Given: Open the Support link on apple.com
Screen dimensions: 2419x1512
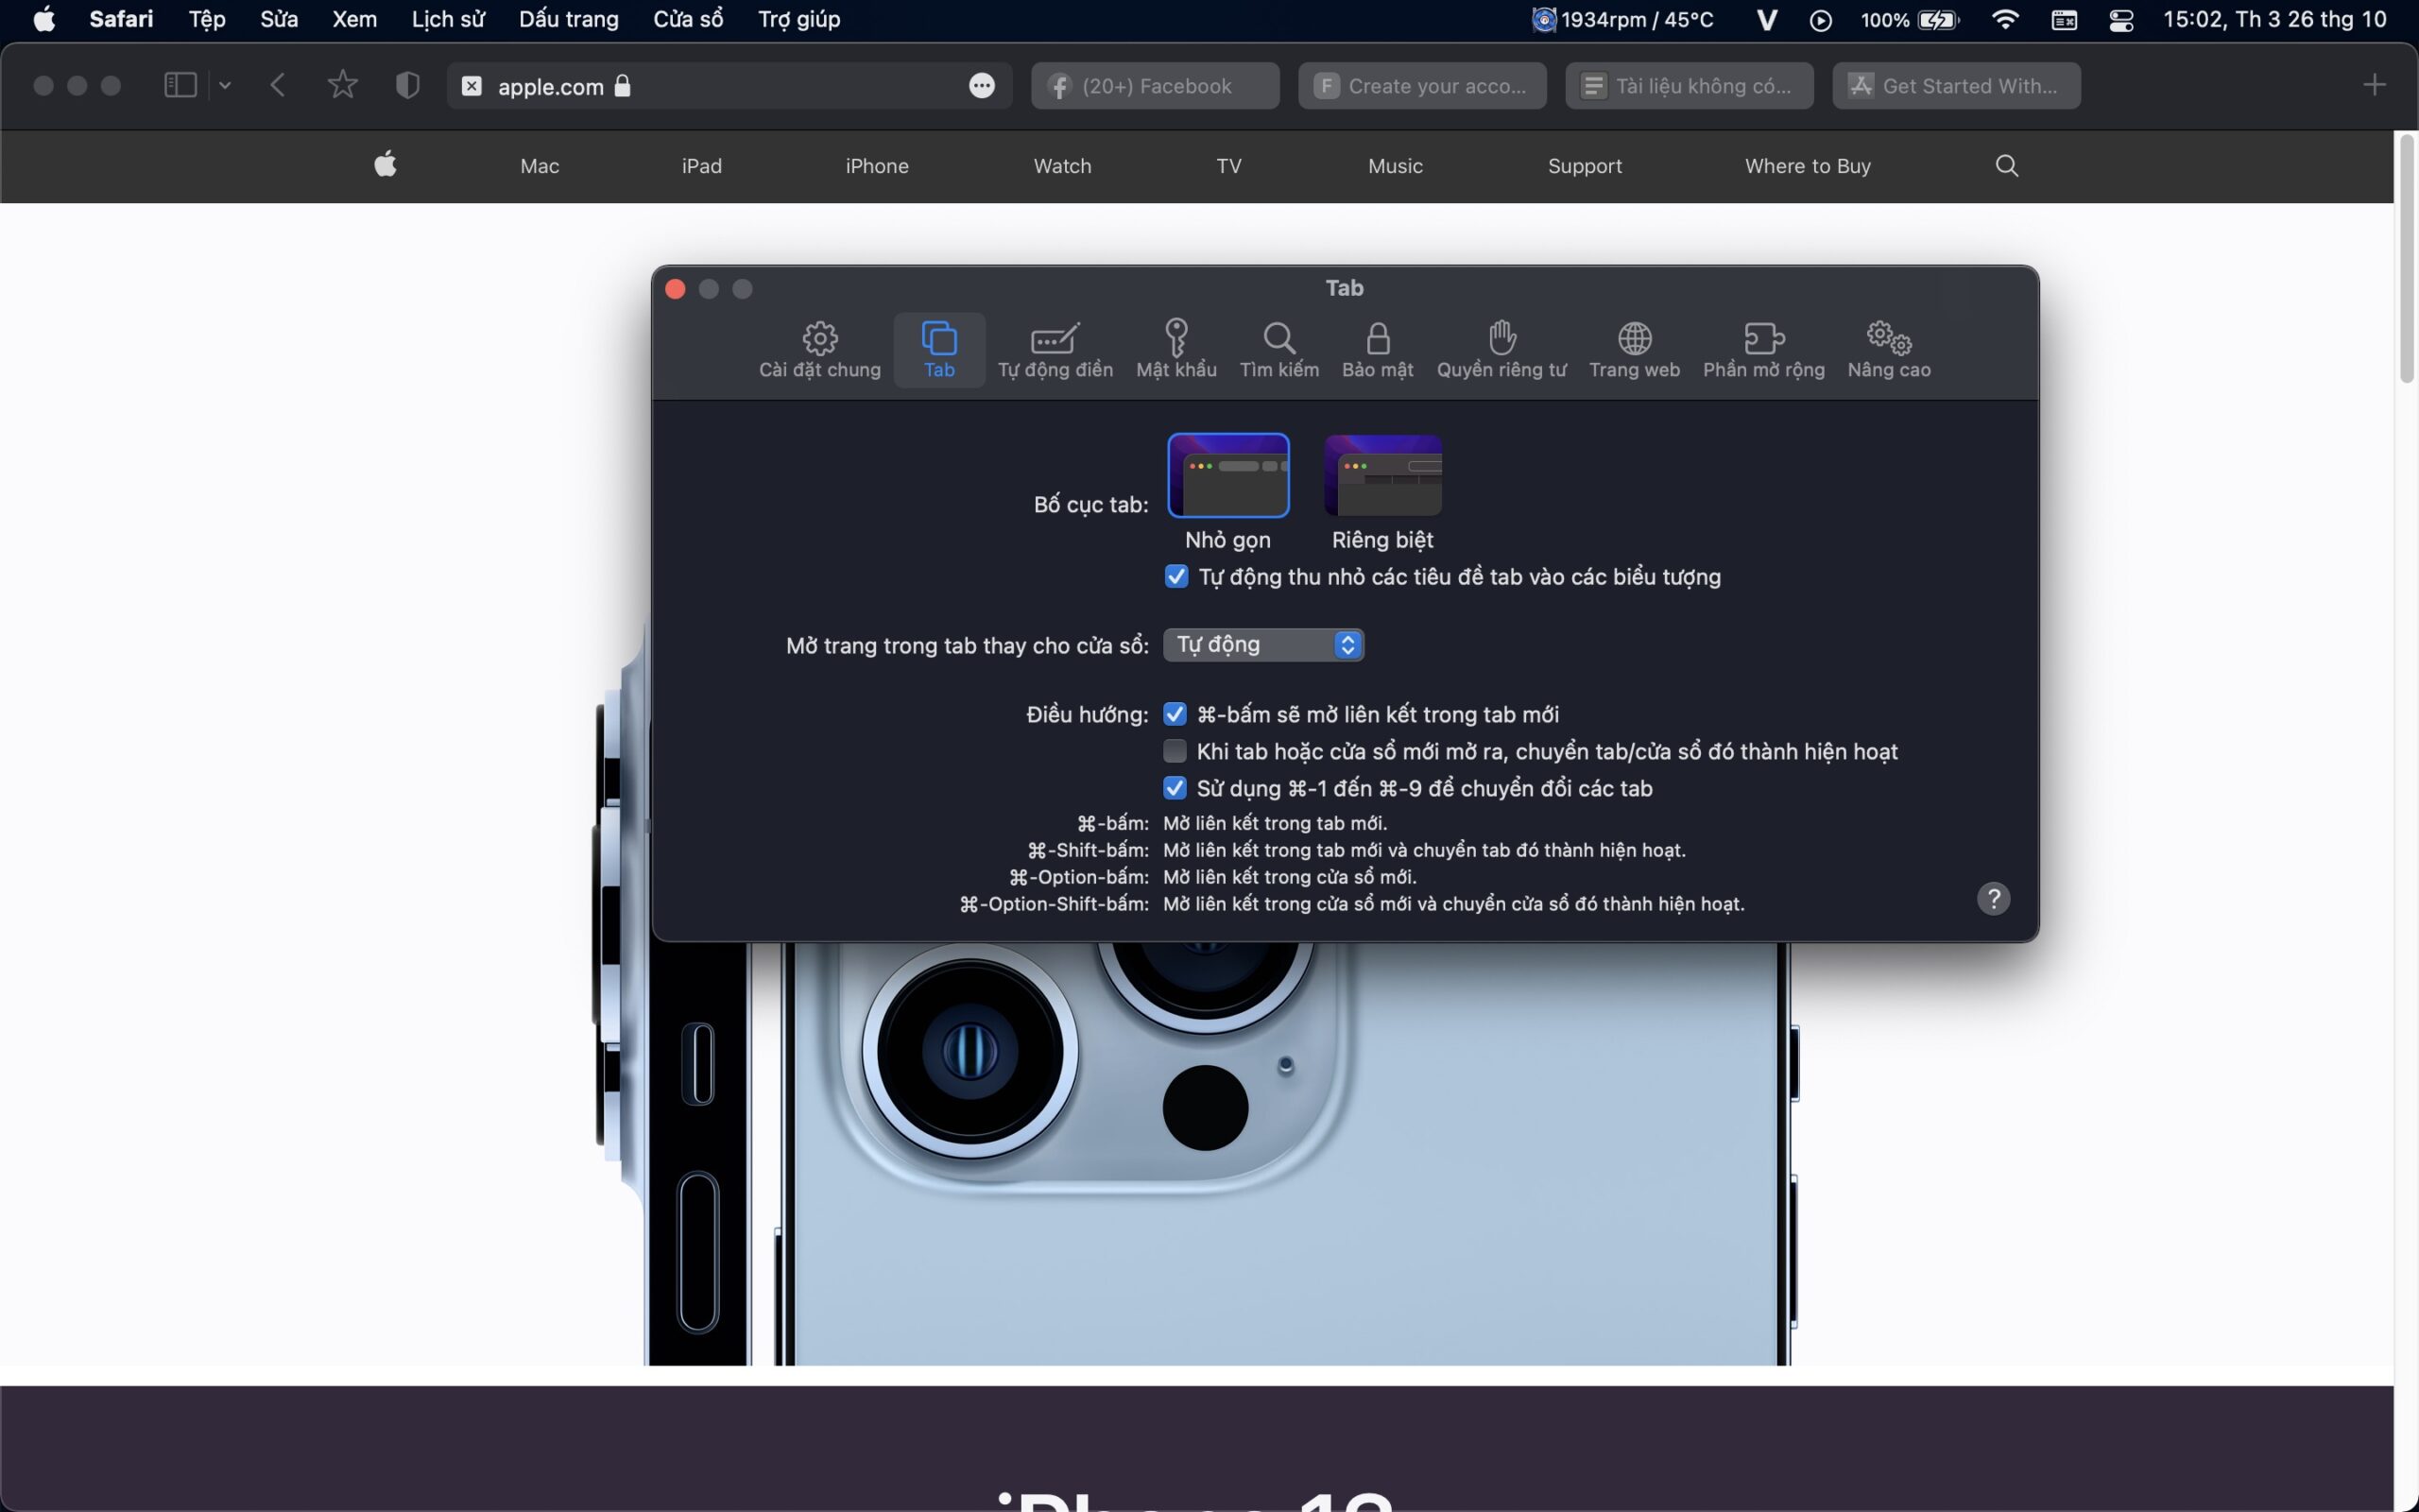Looking at the screenshot, I should pyautogui.click(x=1585, y=166).
